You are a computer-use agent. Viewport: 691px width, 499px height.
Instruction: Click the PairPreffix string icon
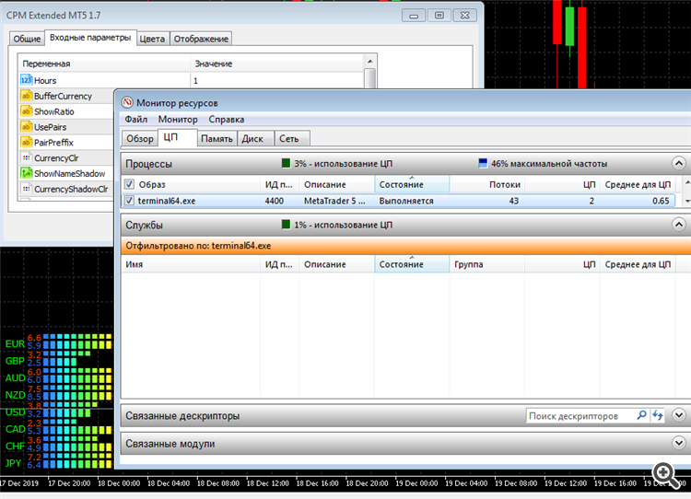click(27, 143)
